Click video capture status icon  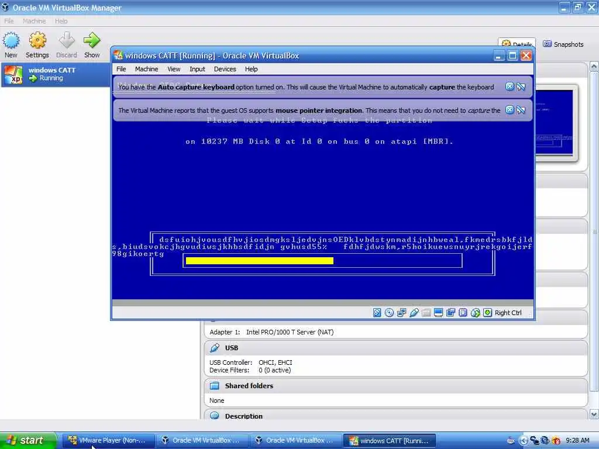coord(451,313)
